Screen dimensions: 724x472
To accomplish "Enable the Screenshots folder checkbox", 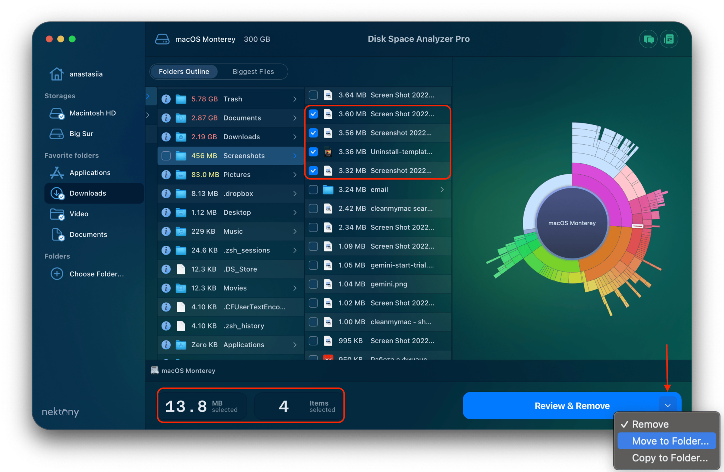I will tap(166, 156).
